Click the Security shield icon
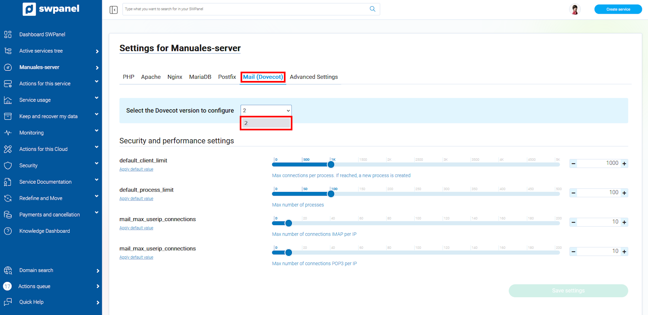The height and width of the screenshot is (315, 648). [x=8, y=166]
